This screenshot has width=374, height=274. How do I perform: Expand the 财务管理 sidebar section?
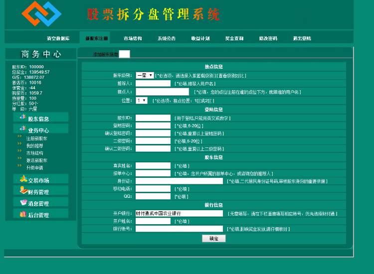(x=41, y=190)
